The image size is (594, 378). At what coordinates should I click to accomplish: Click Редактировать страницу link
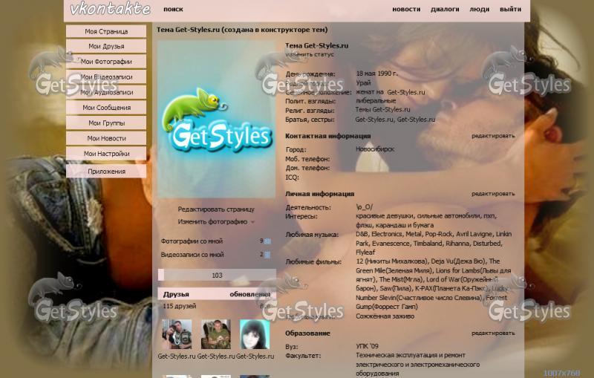(216, 209)
